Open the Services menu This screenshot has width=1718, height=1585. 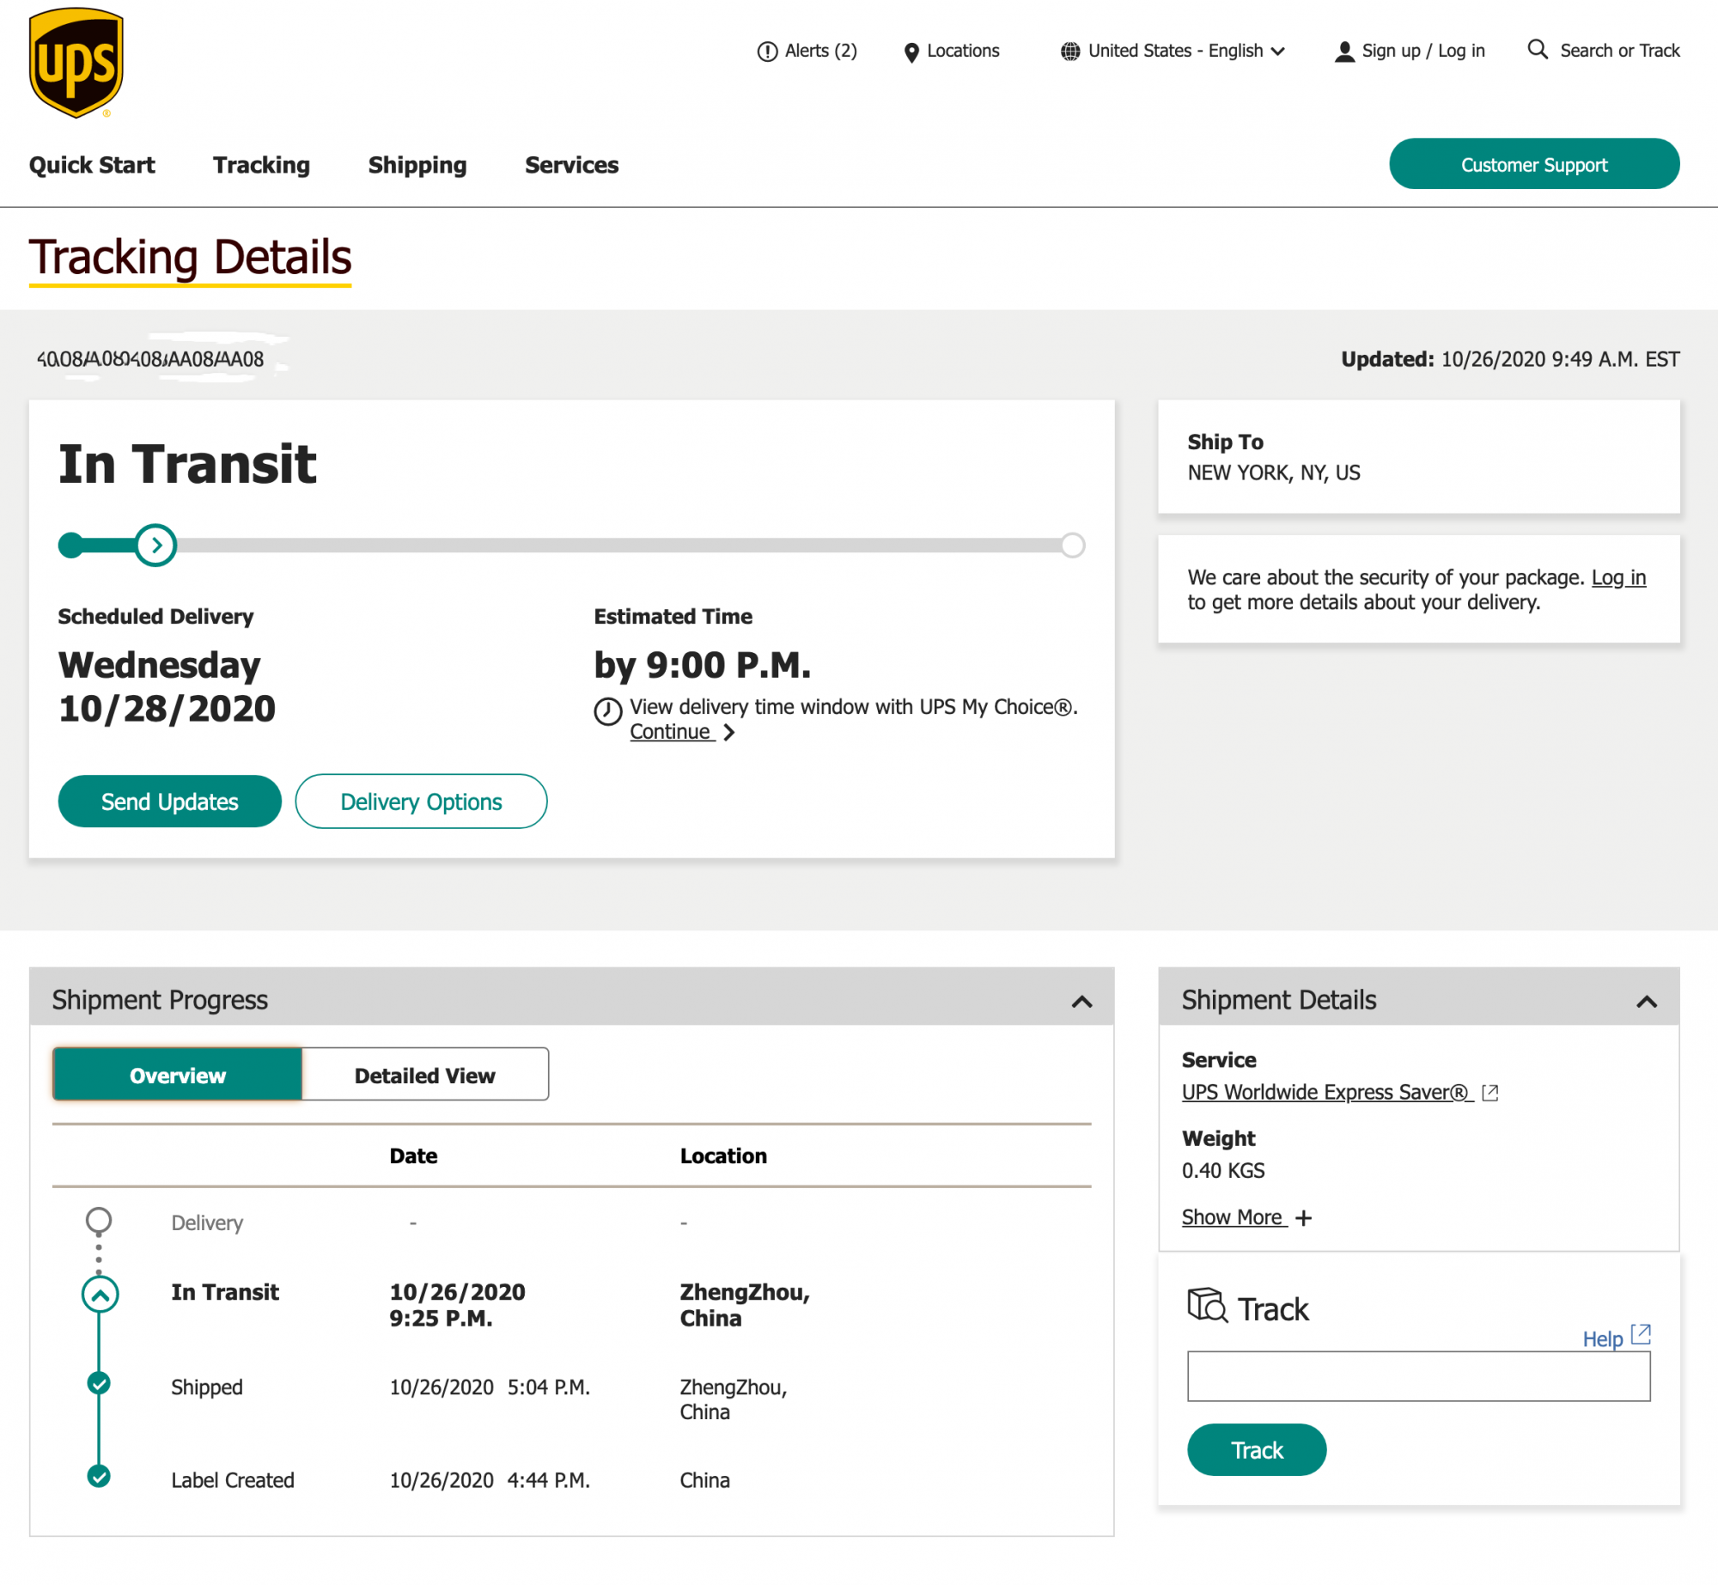click(572, 165)
